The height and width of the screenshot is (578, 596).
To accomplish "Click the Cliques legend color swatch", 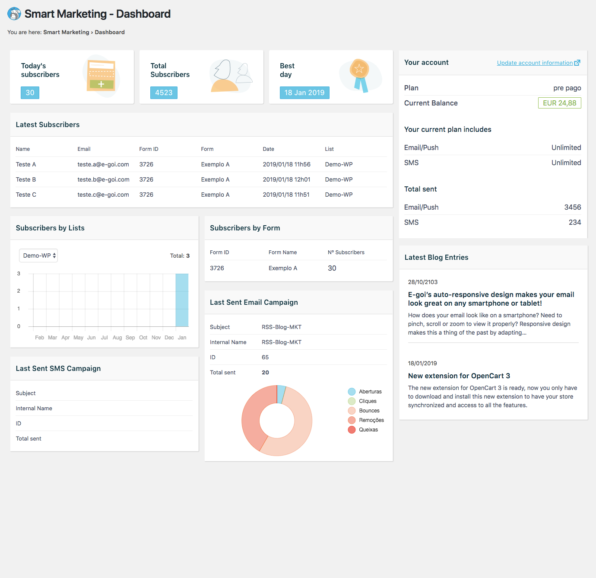I will coord(352,401).
